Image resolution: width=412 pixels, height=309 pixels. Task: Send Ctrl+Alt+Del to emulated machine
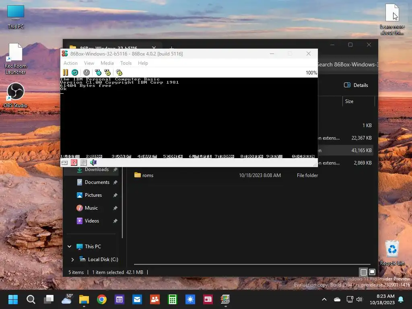98,72
